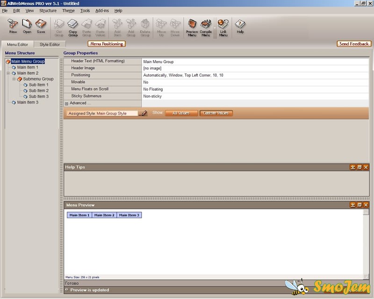Open the Help menu in menu bar
The image size is (374, 299).
(118, 10)
